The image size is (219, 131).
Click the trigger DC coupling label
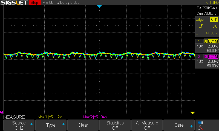[x=215, y=26]
